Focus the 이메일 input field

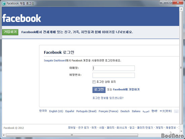[x=114, y=68]
